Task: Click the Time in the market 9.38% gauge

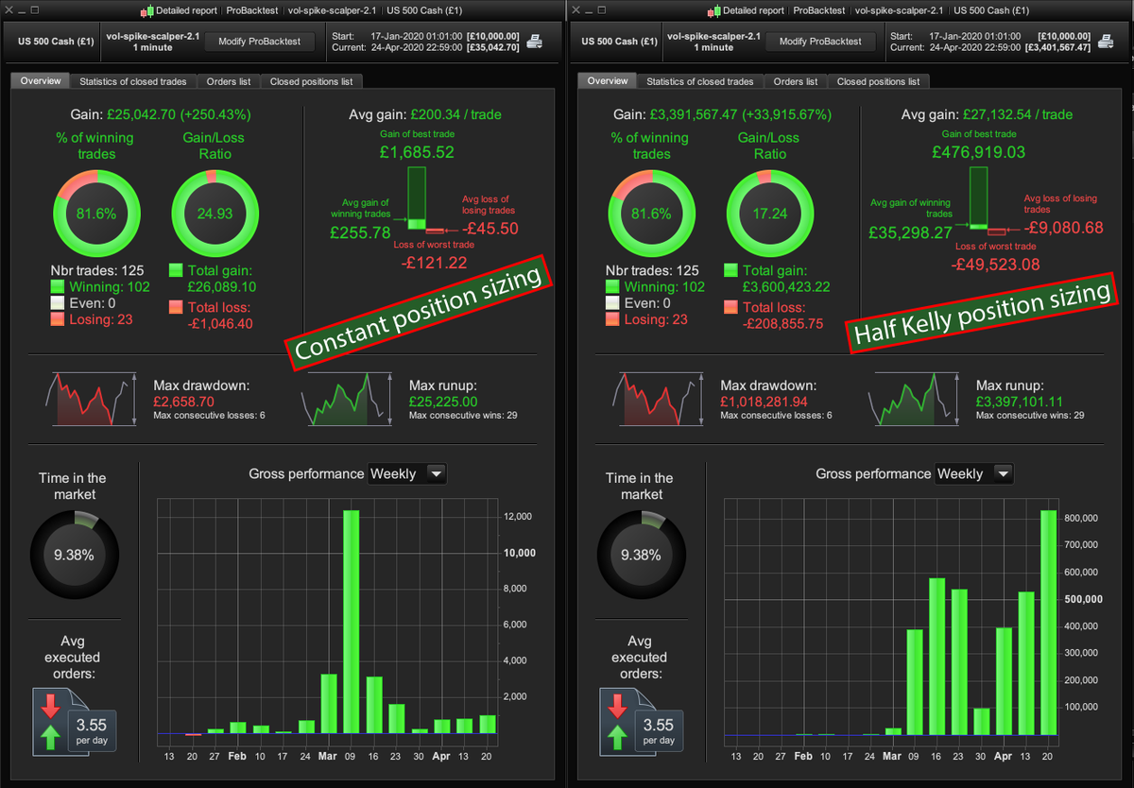Action: point(74,555)
